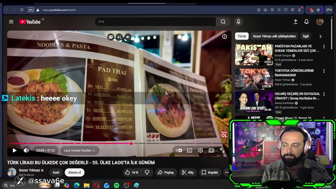Open the YouTube guide hamburger menu

pos(11,22)
